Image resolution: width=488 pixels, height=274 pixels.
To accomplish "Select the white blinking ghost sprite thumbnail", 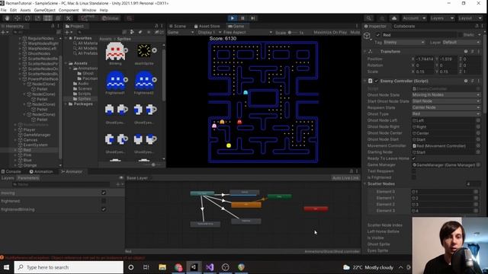I will coord(115,51).
